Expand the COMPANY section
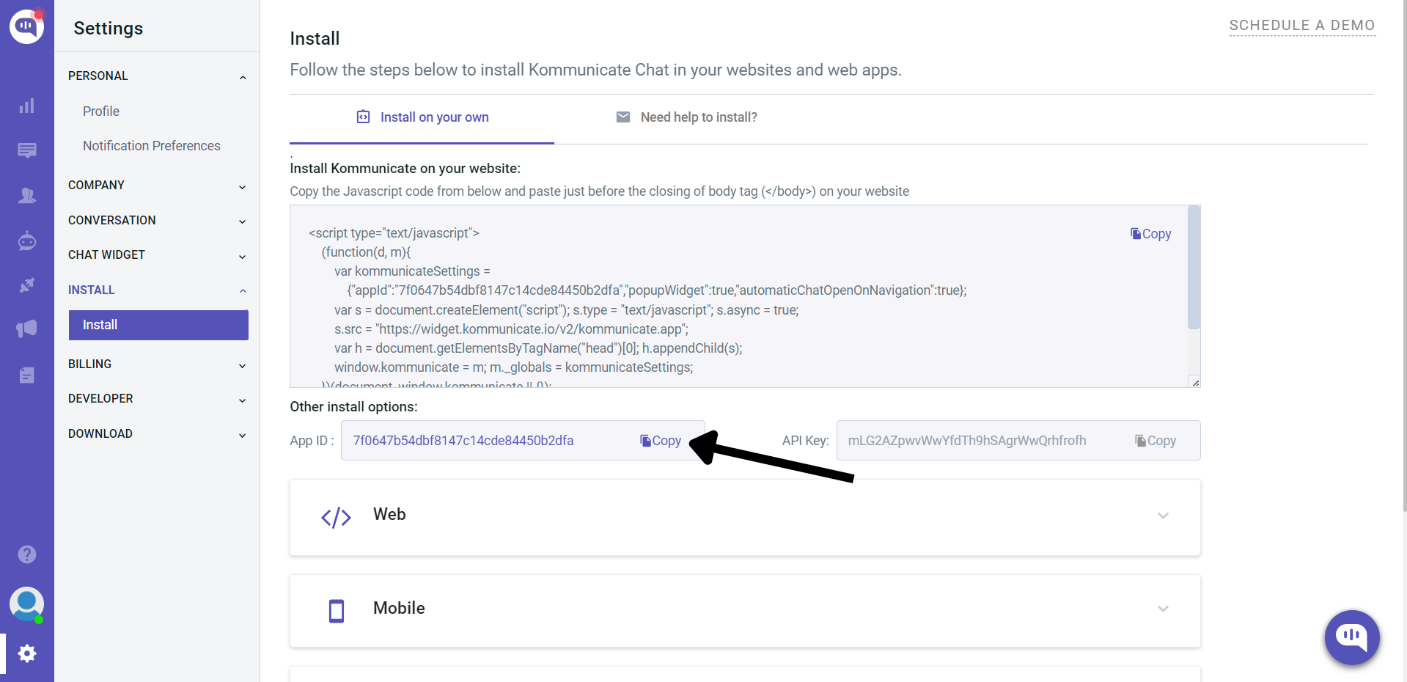Screen dimensions: 1407x682 [157, 186]
